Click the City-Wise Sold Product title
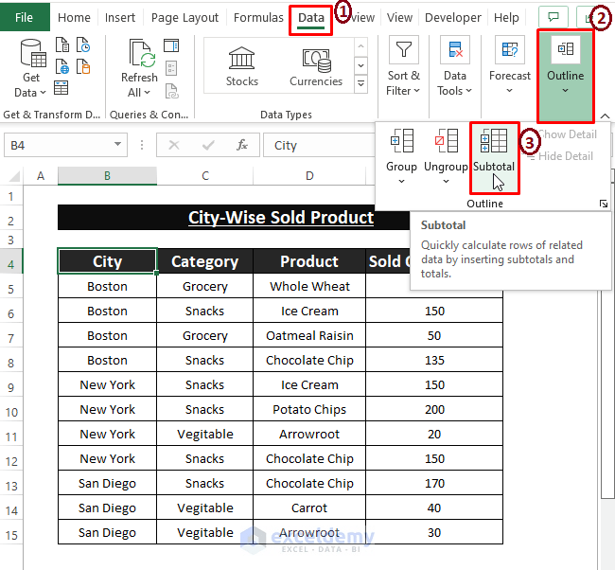615x570 pixels. click(281, 218)
